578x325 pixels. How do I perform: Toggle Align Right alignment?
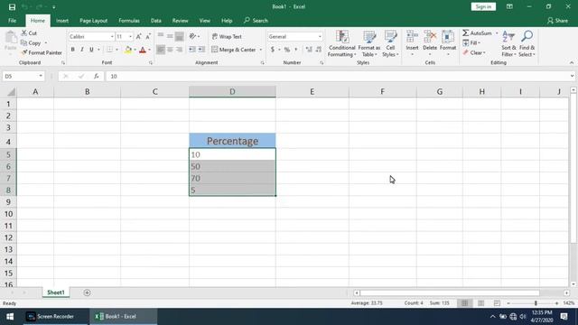pyautogui.click(x=179, y=50)
